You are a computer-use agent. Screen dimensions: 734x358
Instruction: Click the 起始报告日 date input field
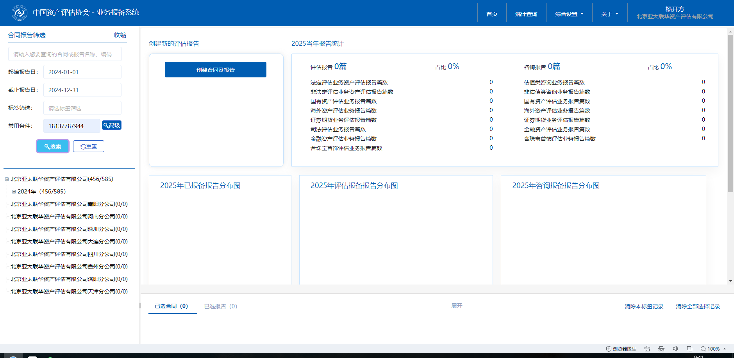point(82,72)
